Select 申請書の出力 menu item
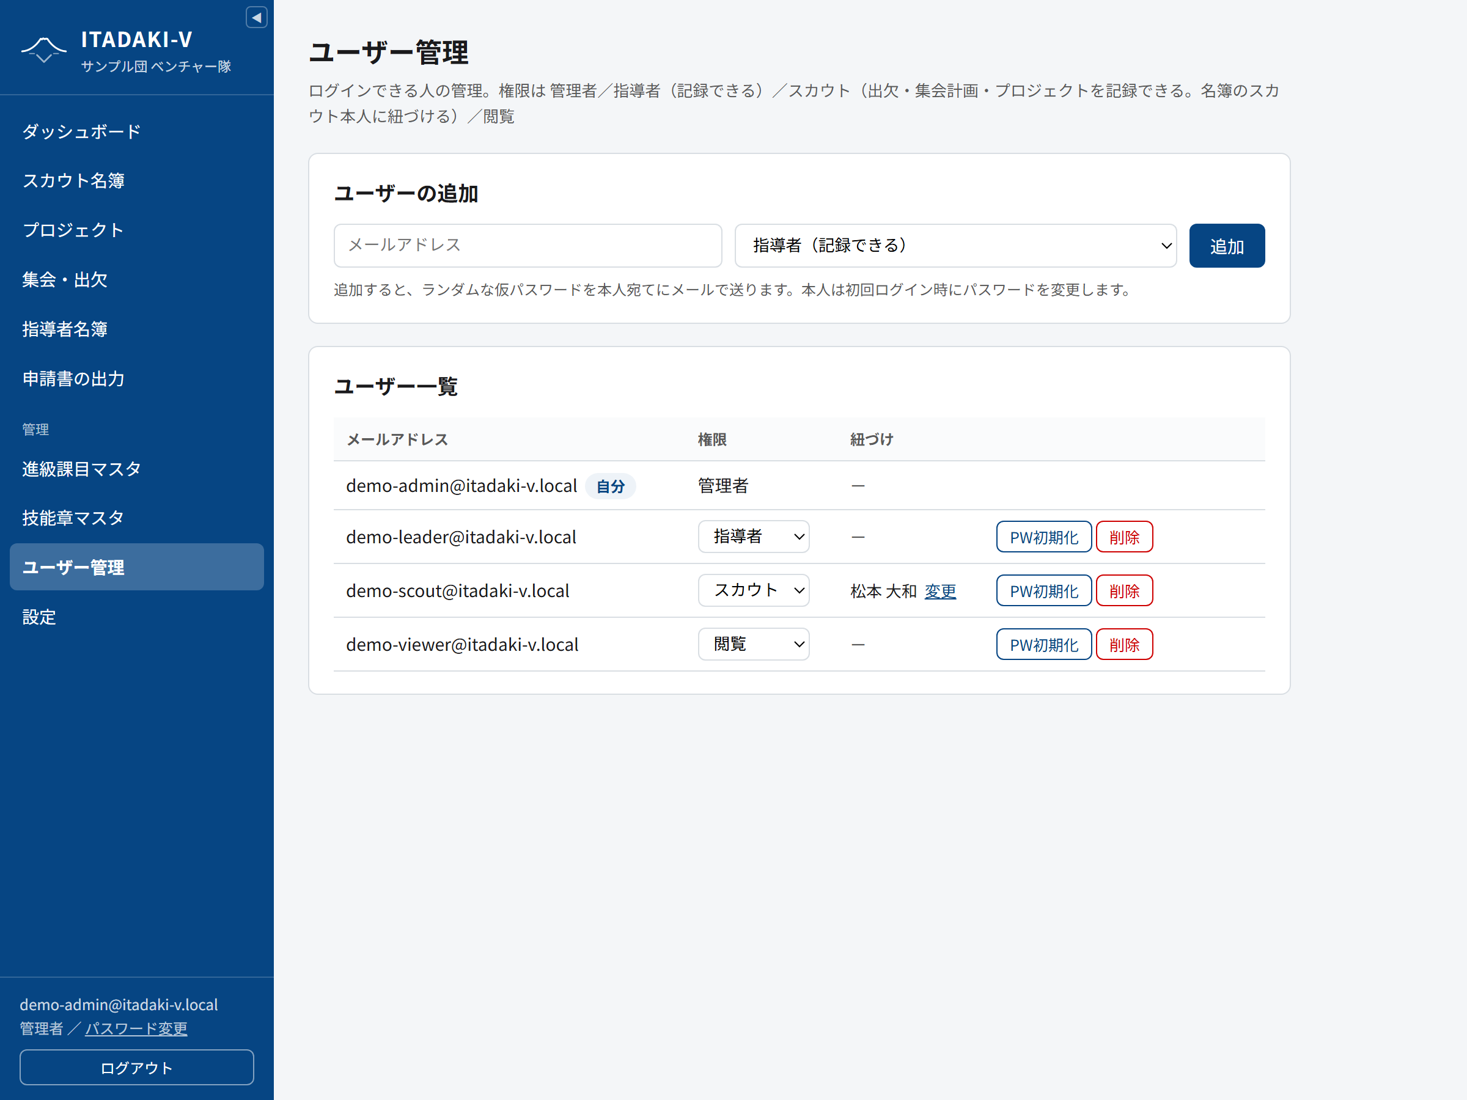 tap(137, 379)
